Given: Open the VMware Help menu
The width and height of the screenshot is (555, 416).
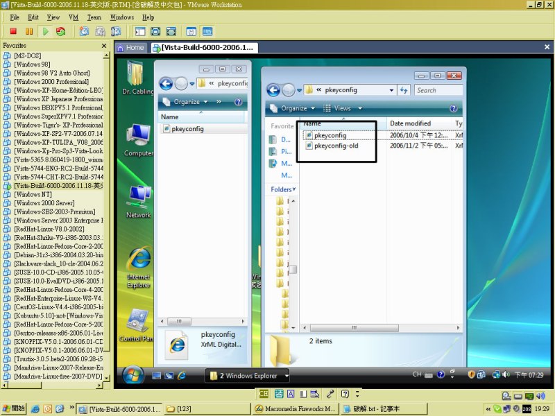Looking at the screenshot, I should pyautogui.click(x=148, y=17).
